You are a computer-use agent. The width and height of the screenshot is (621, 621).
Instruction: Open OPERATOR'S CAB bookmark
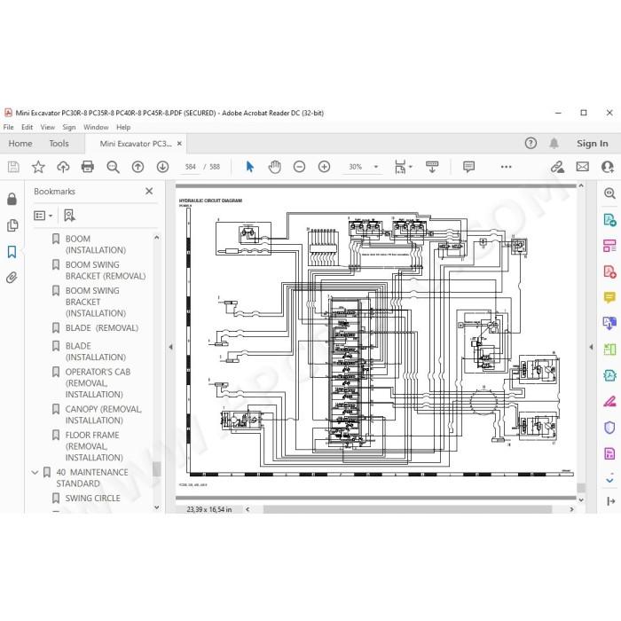tap(98, 383)
